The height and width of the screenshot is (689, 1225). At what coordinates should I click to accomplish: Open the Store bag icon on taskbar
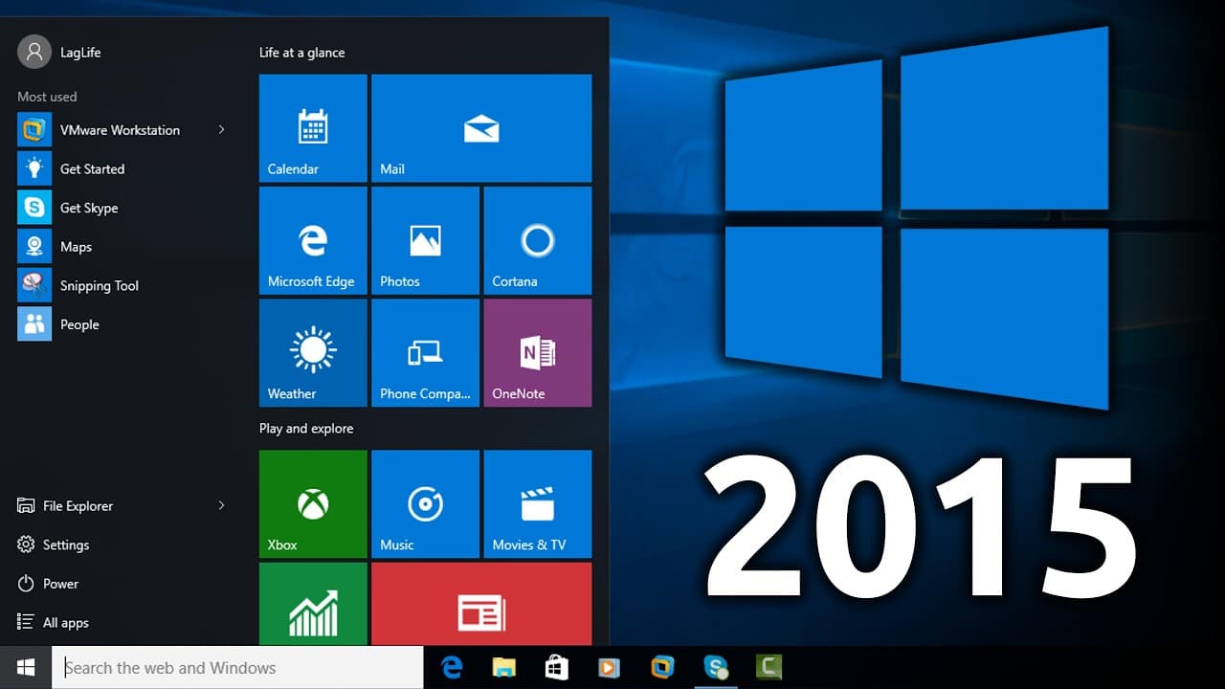pyautogui.click(x=557, y=667)
